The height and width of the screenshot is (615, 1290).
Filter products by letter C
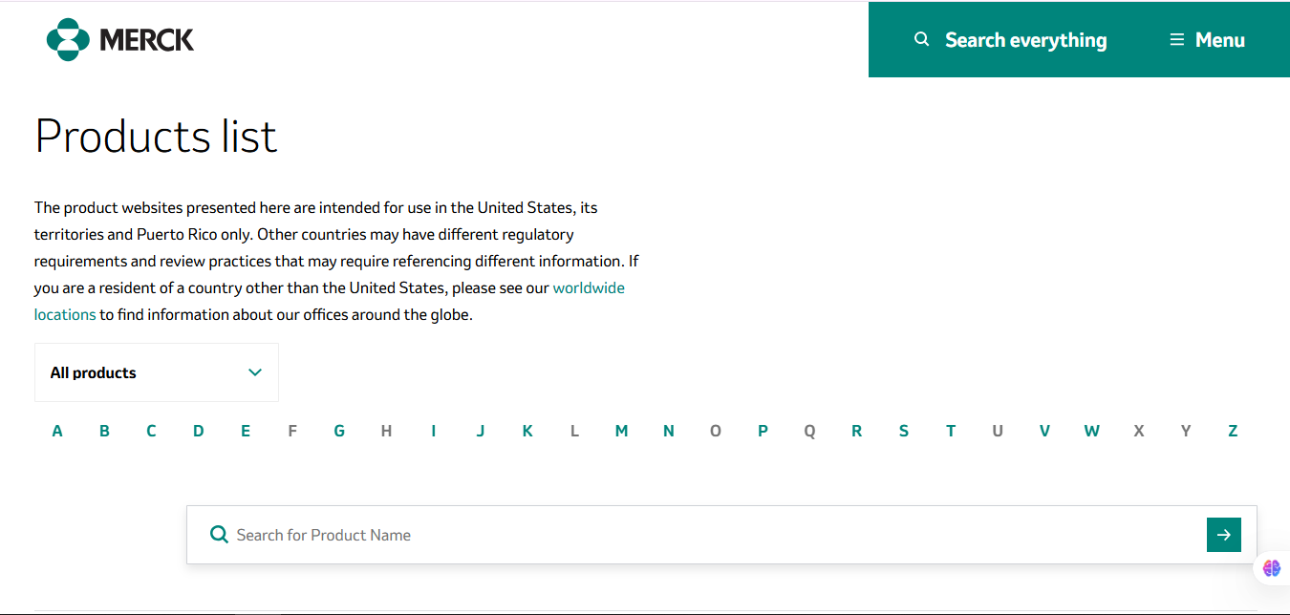[151, 431]
